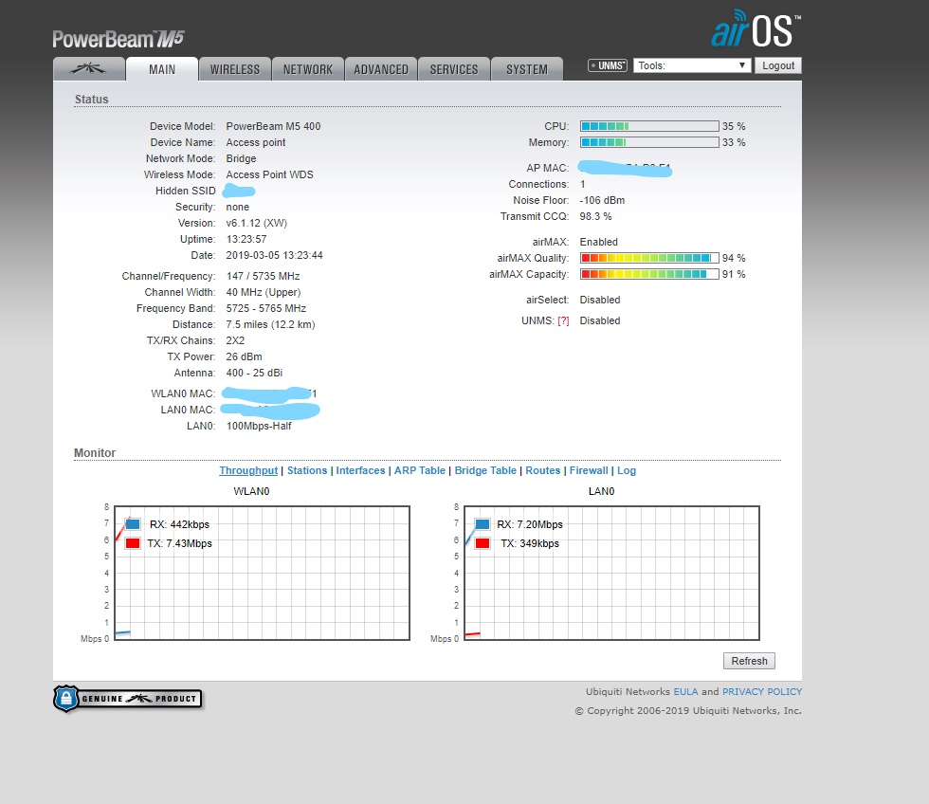The height and width of the screenshot is (804, 929).
Task: Open the EULA link
Action: click(685, 691)
